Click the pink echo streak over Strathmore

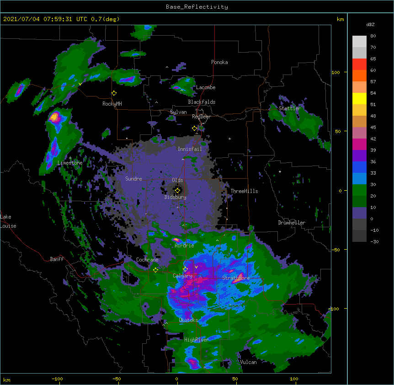click(x=238, y=279)
